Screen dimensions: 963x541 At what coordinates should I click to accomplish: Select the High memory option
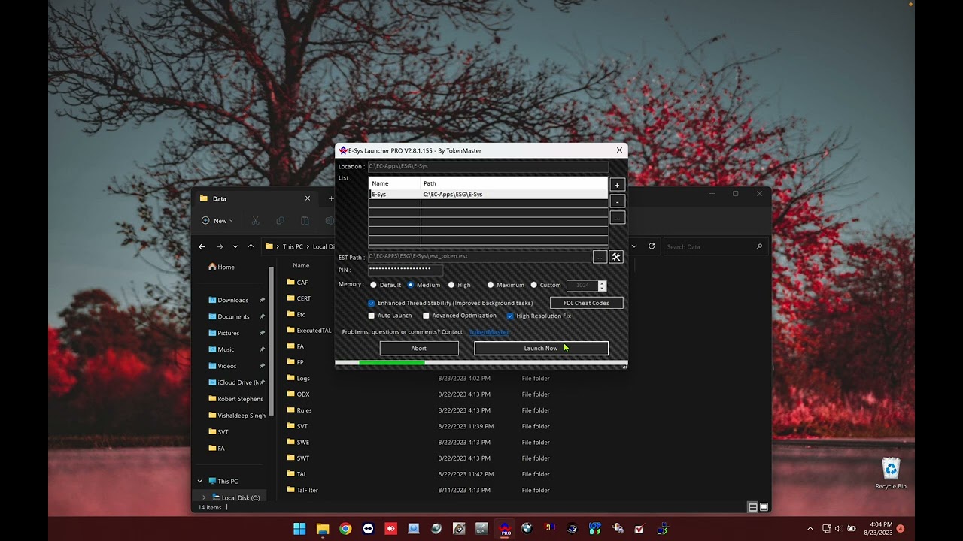click(x=459, y=285)
